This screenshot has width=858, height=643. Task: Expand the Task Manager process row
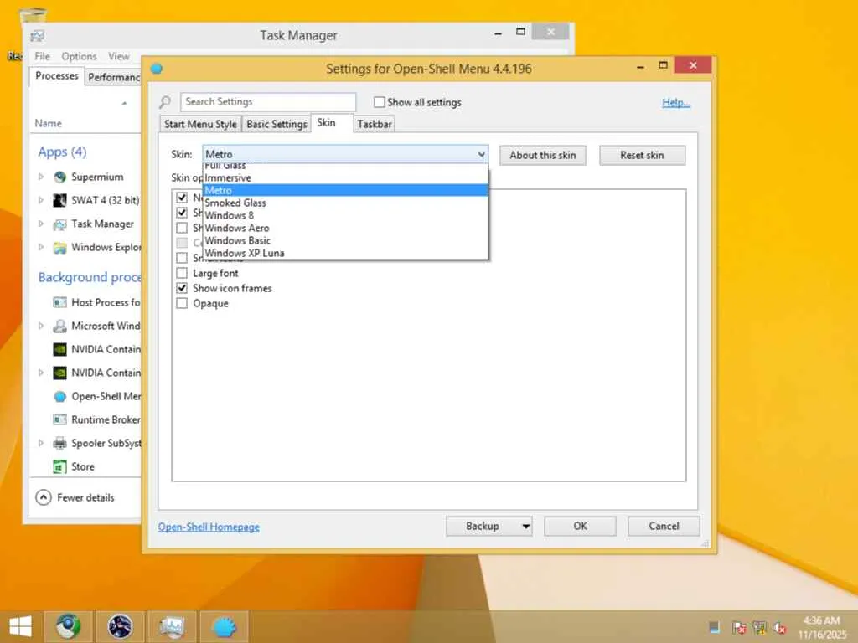[x=41, y=224]
